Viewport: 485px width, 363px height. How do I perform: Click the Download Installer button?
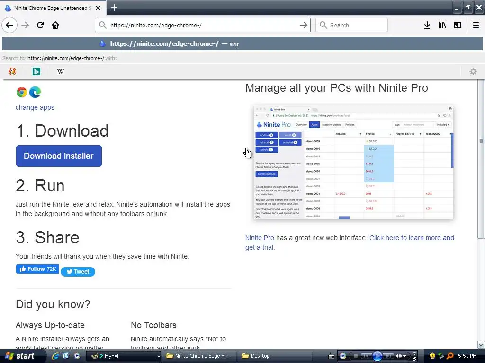59,156
